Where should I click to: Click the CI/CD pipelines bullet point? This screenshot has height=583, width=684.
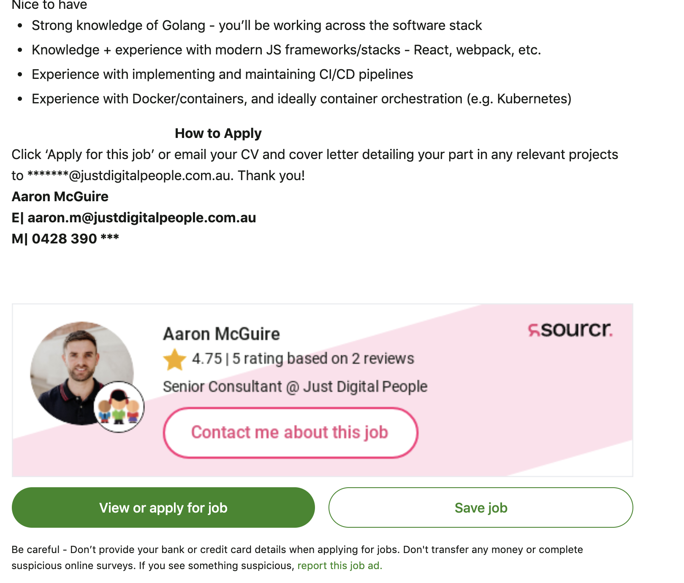(x=223, y=74)
